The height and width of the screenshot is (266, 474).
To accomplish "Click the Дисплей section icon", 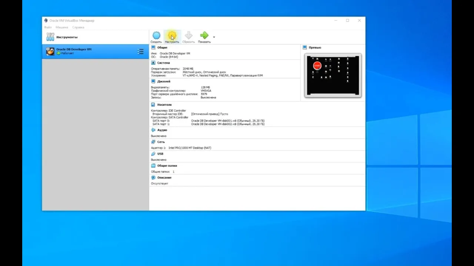I will 153,81.
